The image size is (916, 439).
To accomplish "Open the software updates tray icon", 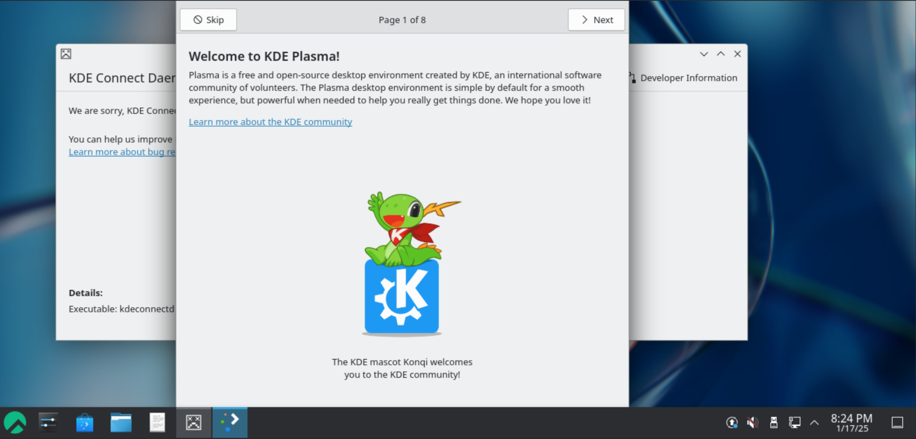I will click(731, 422).
